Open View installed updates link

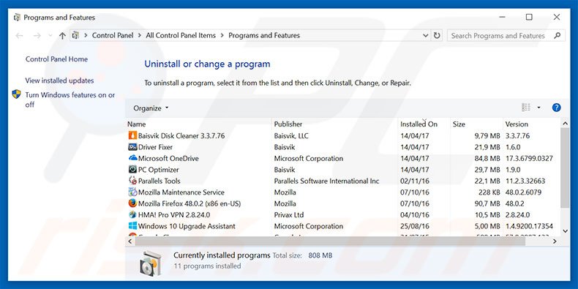pos(59,80)
